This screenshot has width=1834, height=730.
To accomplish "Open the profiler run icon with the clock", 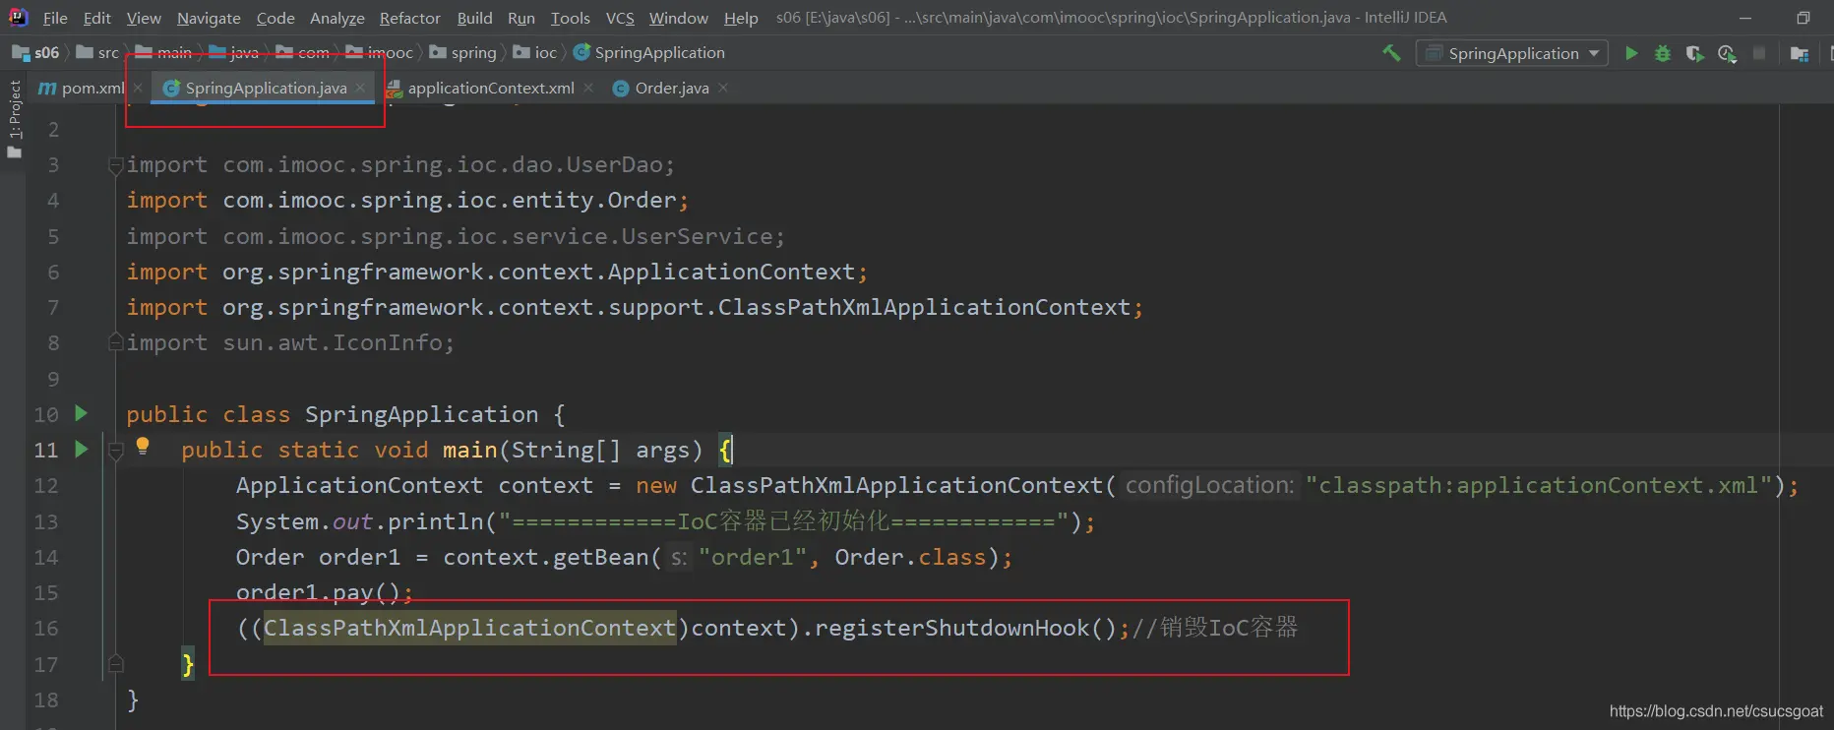I will [x=1727, y=53].
